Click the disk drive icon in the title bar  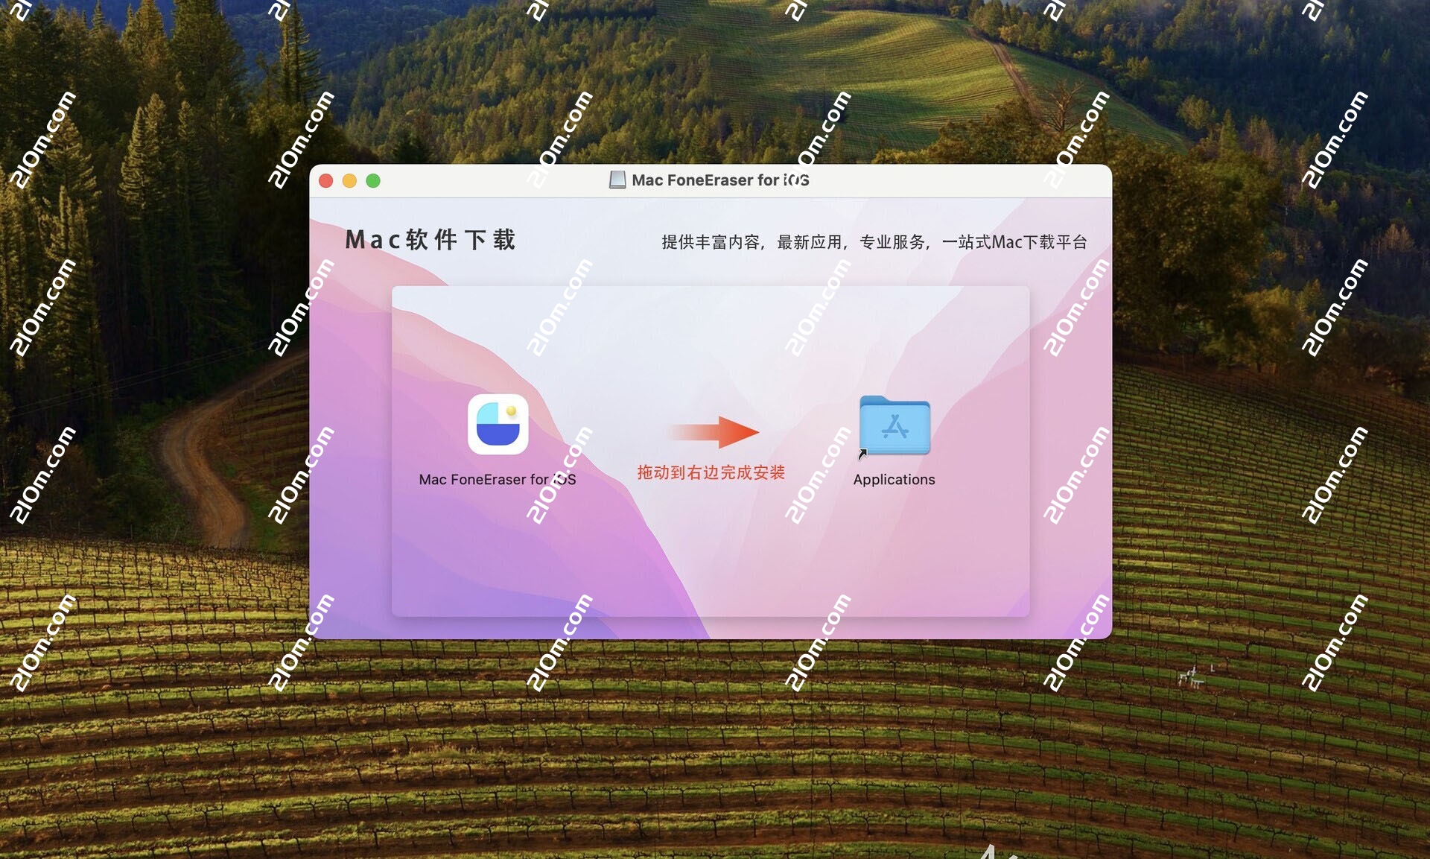[617, 180]
